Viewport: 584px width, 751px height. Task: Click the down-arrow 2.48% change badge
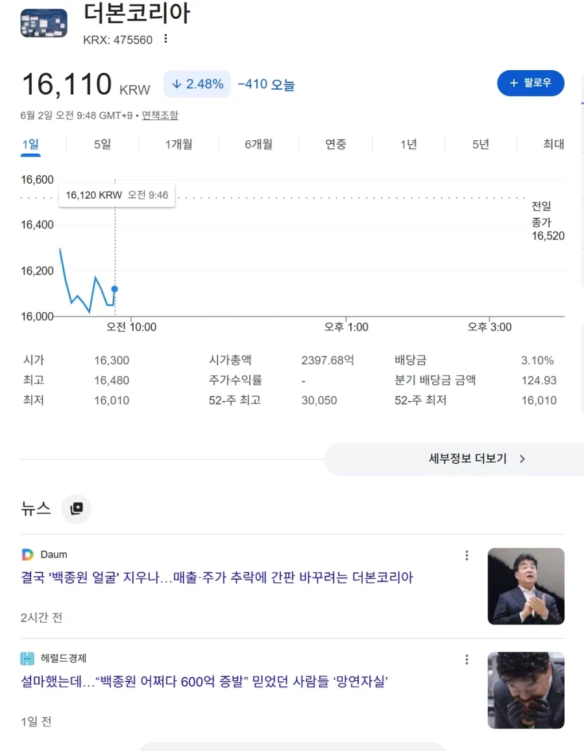coord(197,84)
